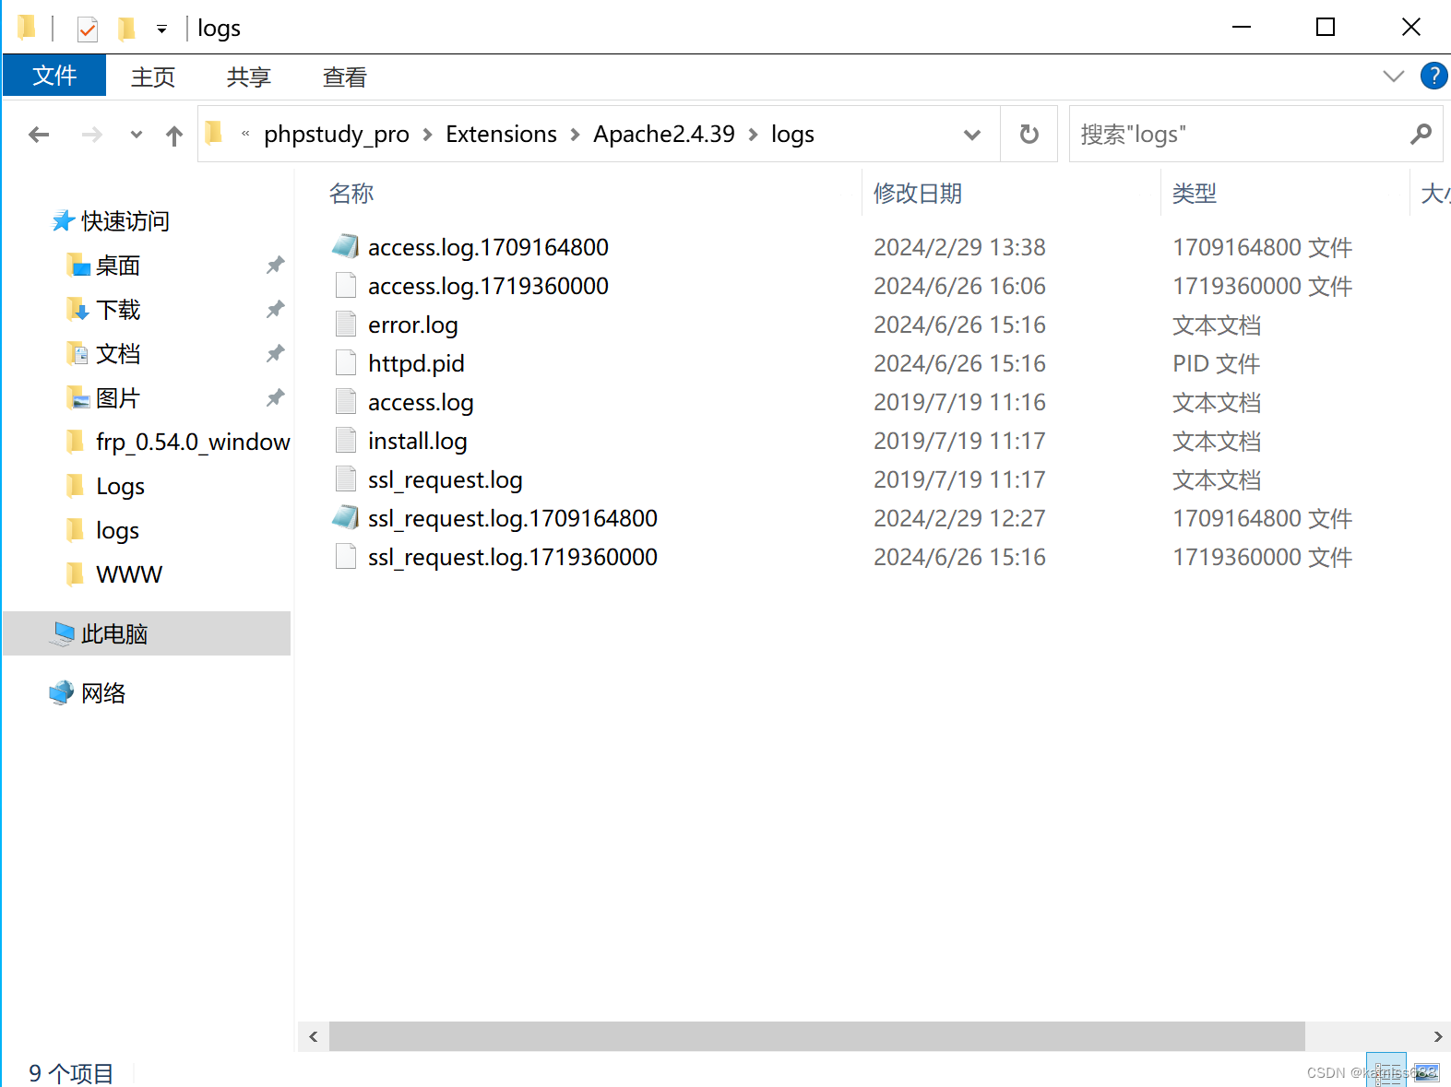This screenshot has width=1451, height=1087.
Task: Expand the ribbon with the chevron
Action: click(1393, 76)
